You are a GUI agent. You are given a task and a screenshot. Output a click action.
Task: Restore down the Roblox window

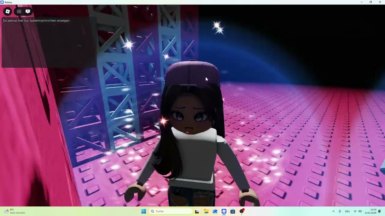pos(371,2)
